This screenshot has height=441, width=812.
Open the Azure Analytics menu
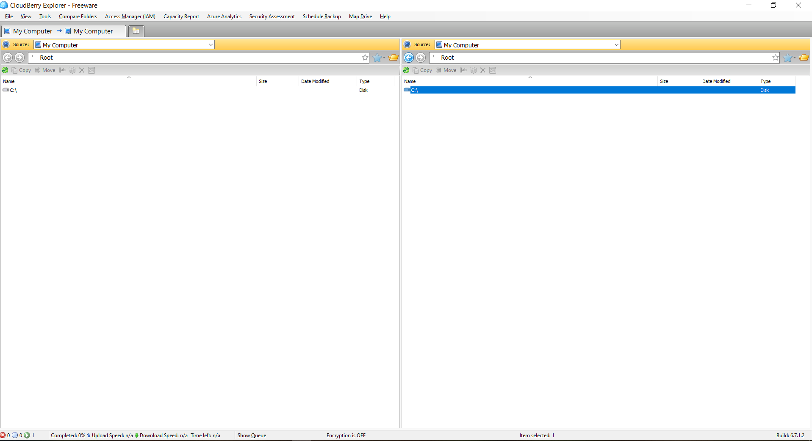[224, 17]
